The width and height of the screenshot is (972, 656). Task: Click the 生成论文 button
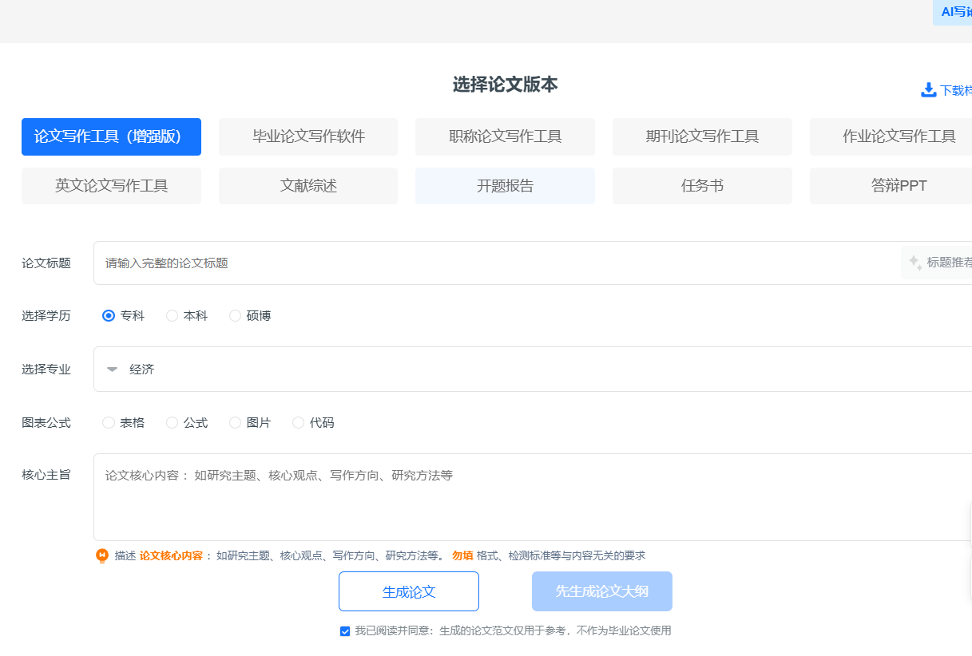(x=410, y=591)
